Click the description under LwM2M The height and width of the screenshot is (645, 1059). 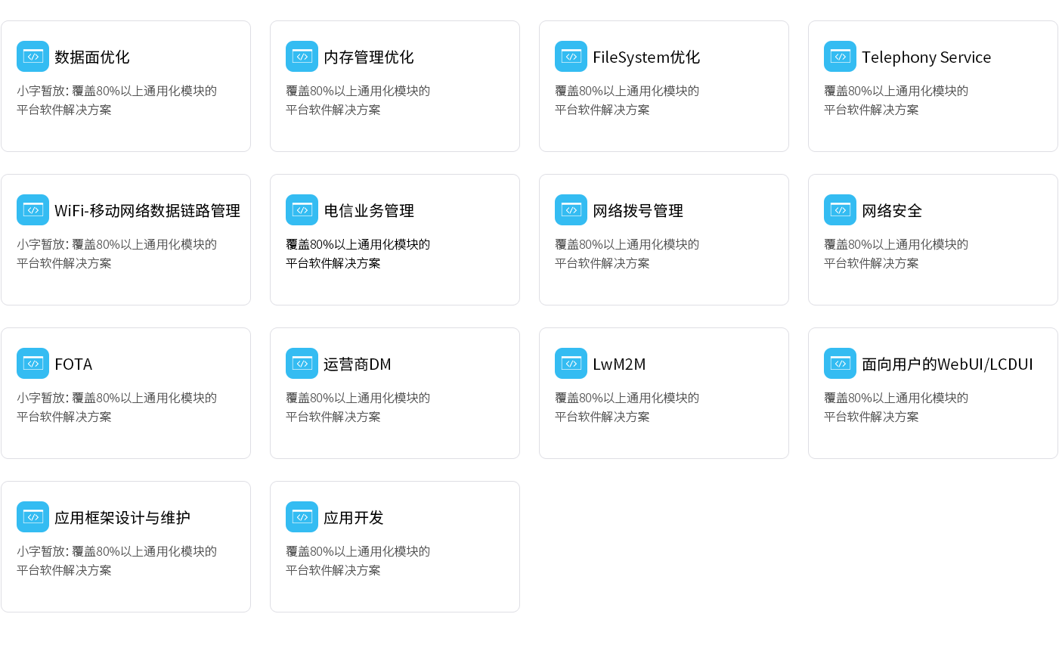coord(627,408)
